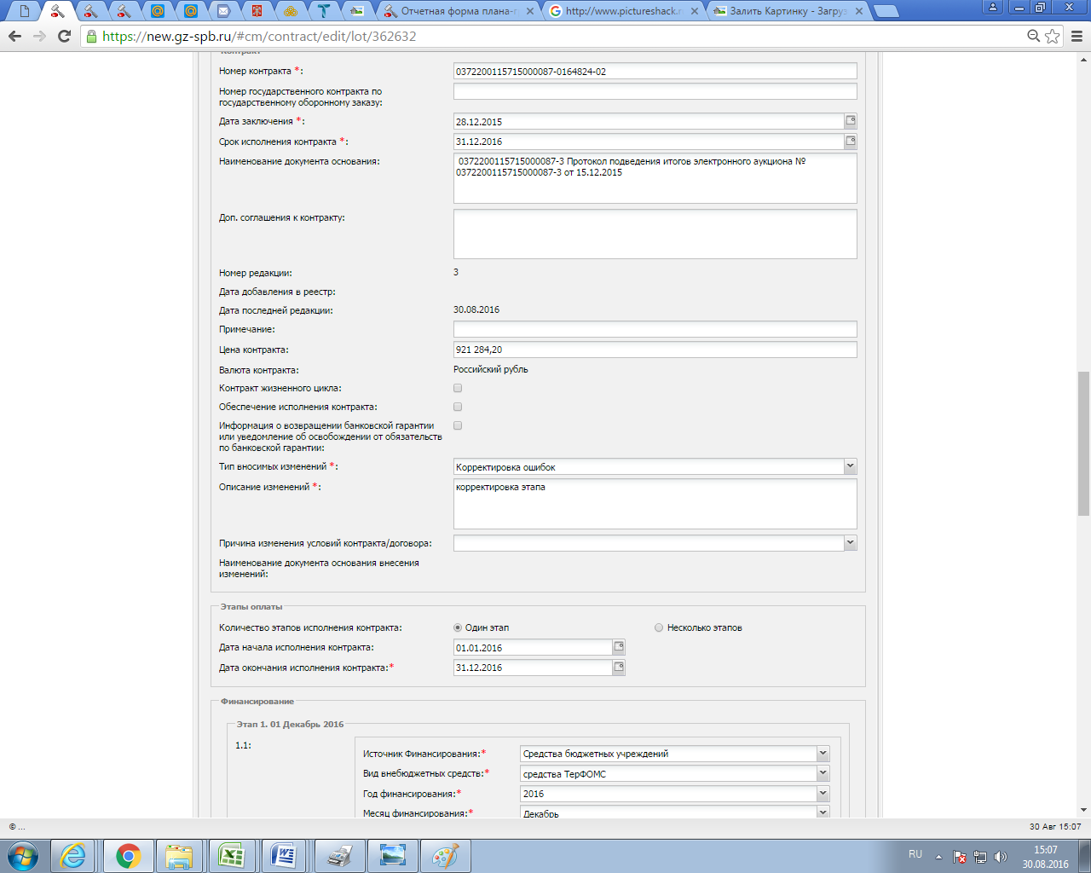This screenshot has height=873, width=1091.
Task: Close Залить Картинку tab
Action: [858, 12]
